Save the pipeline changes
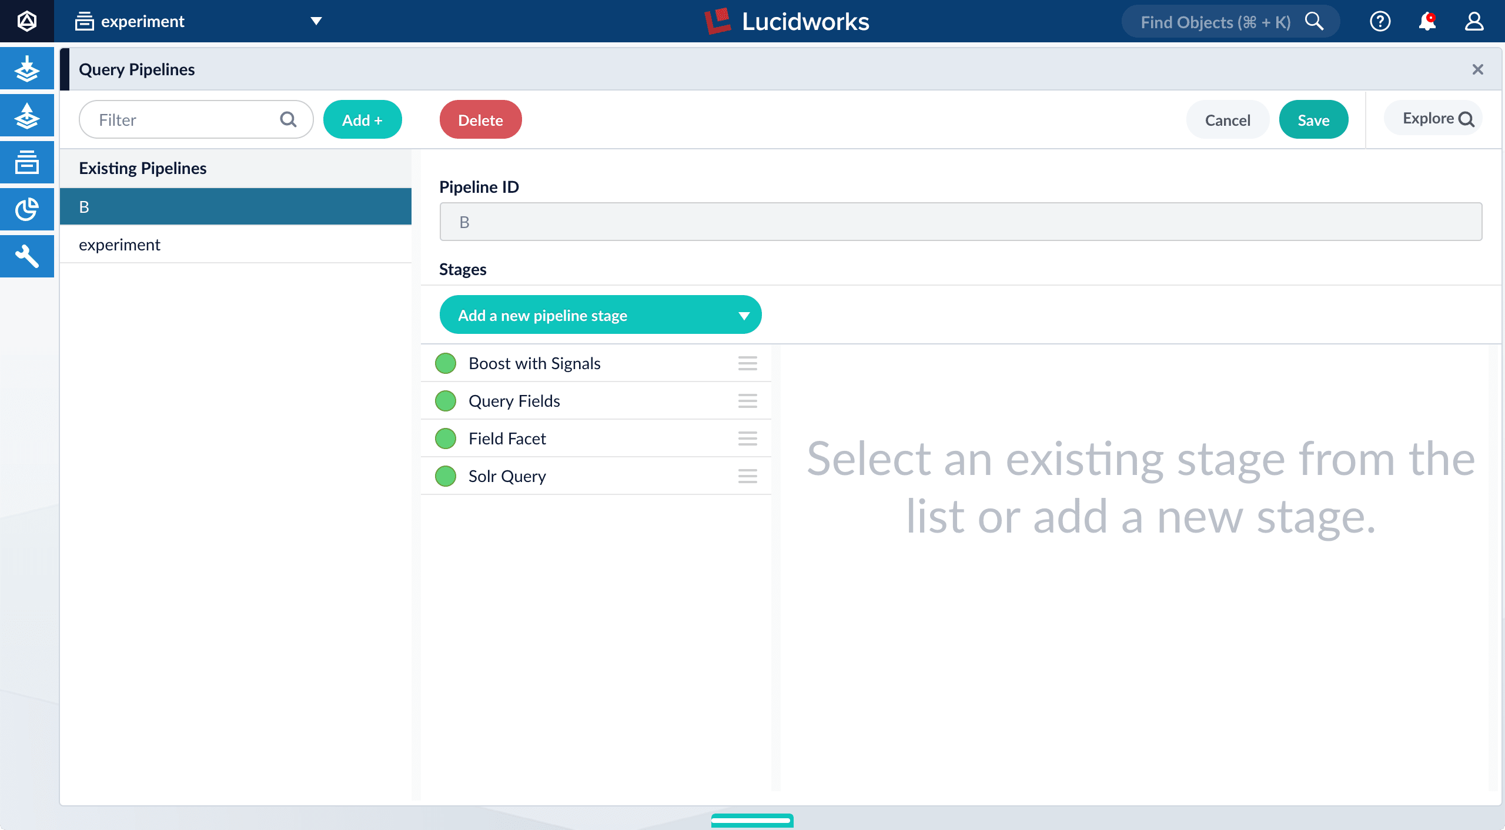 [x=1313, y=119]
